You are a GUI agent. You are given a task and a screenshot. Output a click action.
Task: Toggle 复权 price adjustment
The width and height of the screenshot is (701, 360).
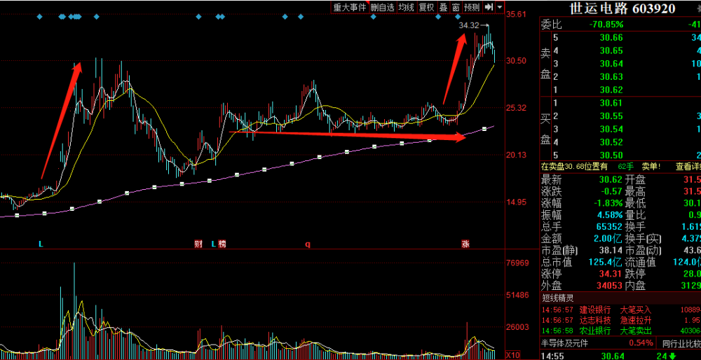(426, 7)
